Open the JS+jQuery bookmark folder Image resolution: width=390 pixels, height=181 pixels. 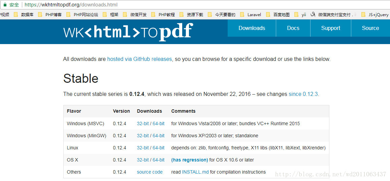(375, 15)
